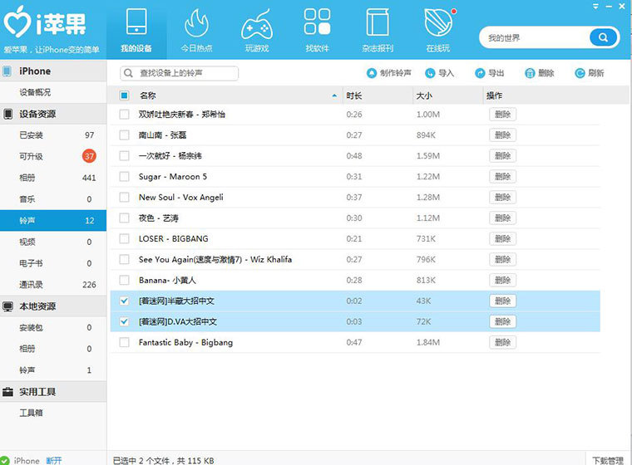Click the 导出 export button
The image size is (632, 465).
(x=490, y=73)
